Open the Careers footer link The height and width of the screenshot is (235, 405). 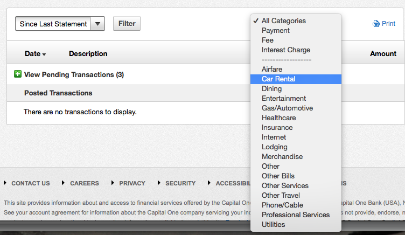click(85, 183)
